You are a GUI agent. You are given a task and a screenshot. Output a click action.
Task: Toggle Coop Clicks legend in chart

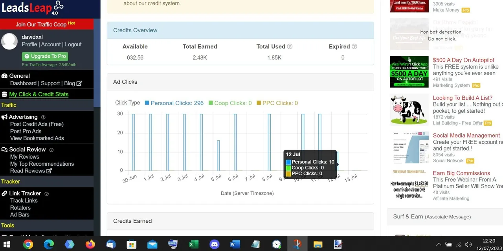click(x=230, y=103)
